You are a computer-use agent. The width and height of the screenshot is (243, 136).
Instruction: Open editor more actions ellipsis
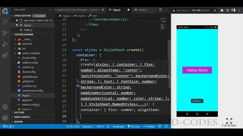tap(166, 10)
